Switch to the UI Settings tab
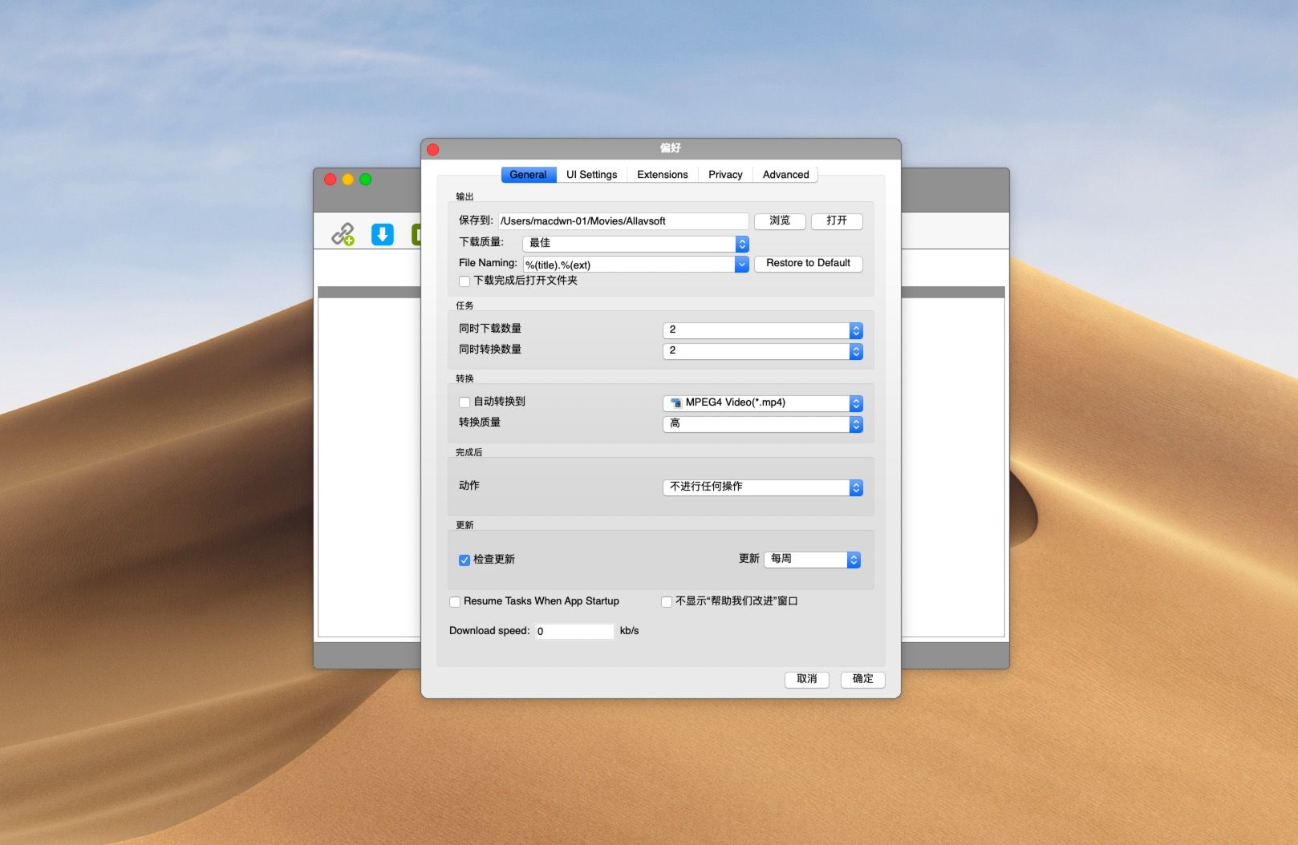Viewport: 1298px width, 845px height. coord(591,174)
